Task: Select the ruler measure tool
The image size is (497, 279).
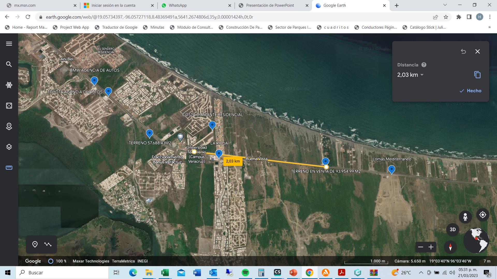Action: click(9, 168)
